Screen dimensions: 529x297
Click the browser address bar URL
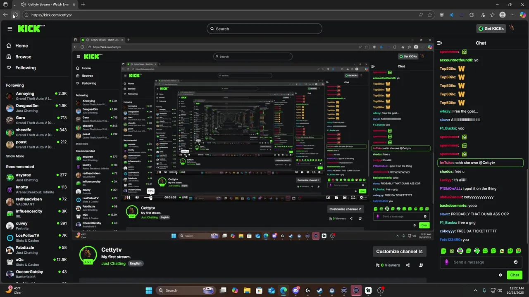pyautogui.click(x=52, y=15)
